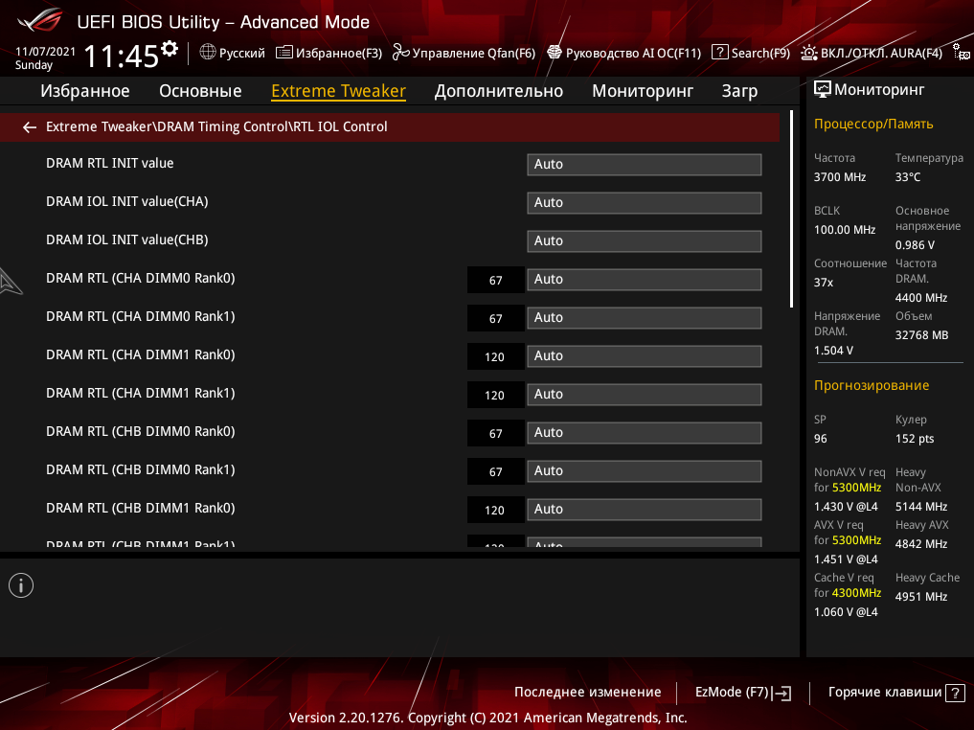The width and height of the screenshot is (974, 730).
Task: Click the monitor icon beside Мониторинг header
Action: click(823, 89)
